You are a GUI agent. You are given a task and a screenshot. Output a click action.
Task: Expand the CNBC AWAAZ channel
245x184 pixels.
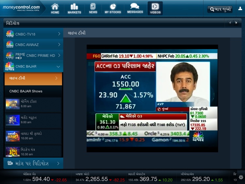(x=33, y=44)
